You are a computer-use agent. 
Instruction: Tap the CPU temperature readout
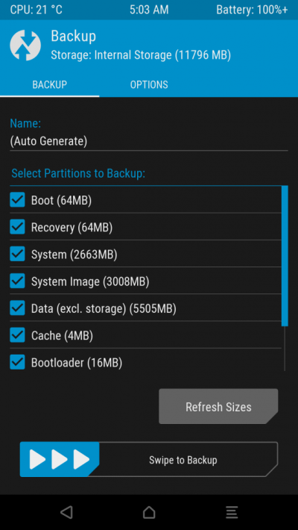tap(36, 10)
